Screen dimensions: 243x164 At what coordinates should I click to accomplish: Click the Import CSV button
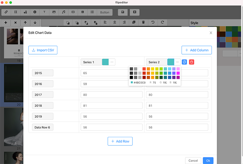tap(43, 50)
